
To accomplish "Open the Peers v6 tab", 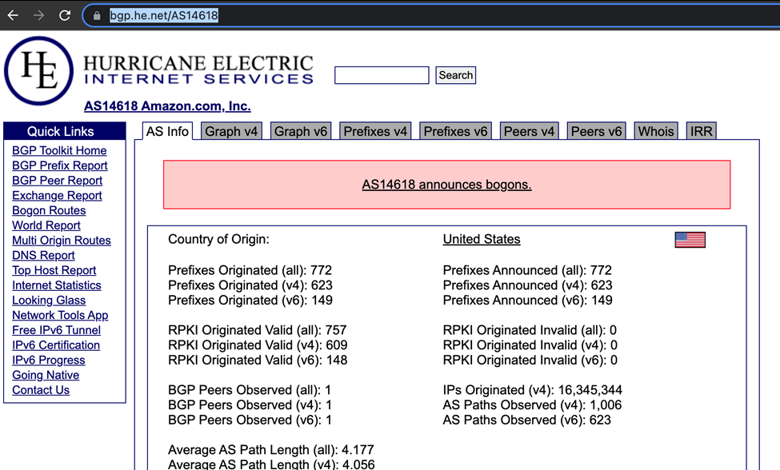I will coord(596,131).
